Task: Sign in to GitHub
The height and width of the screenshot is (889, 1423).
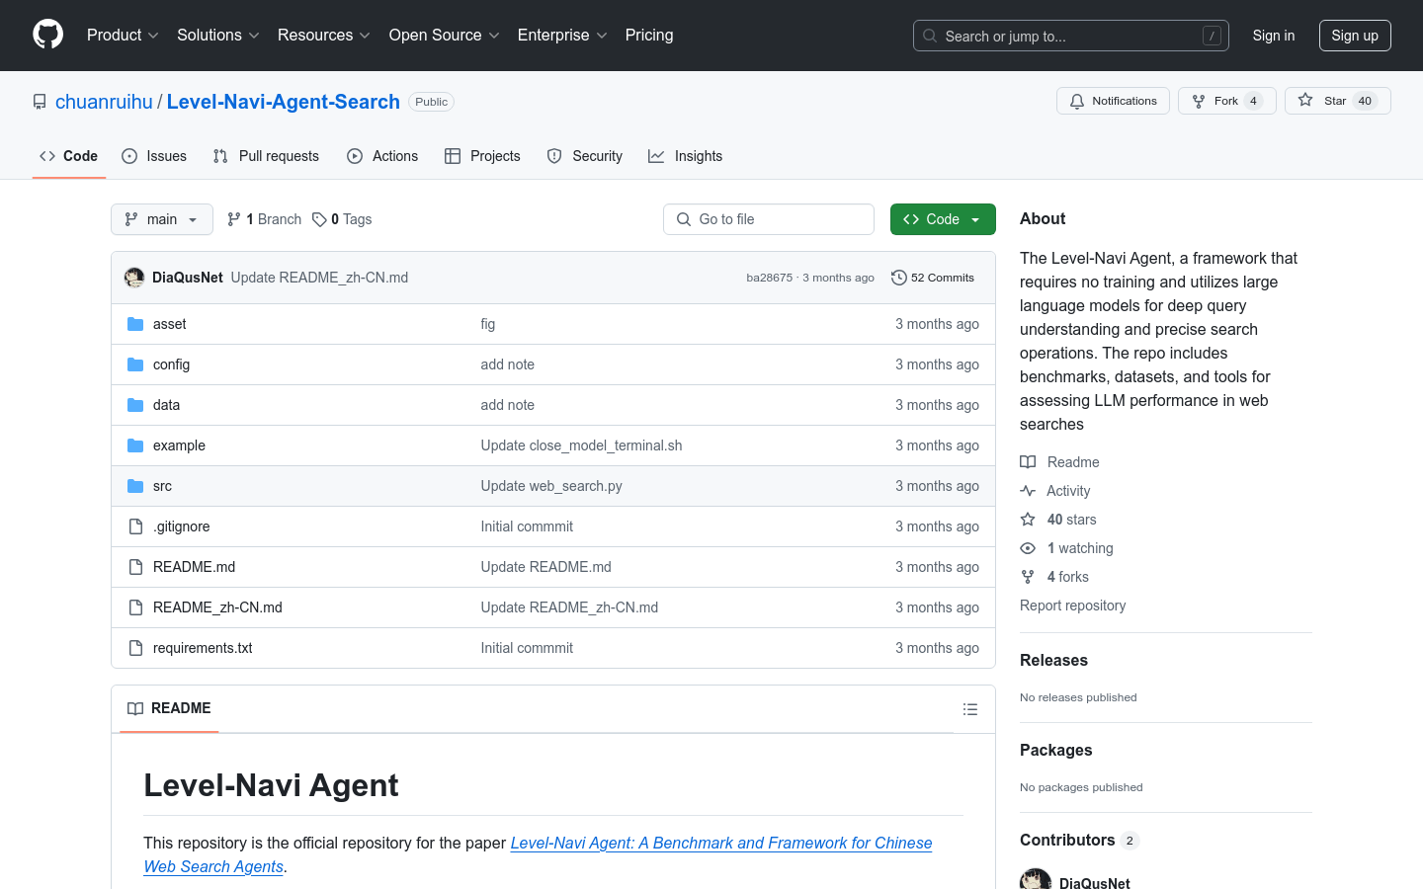Action: (x=1274, y=36)
